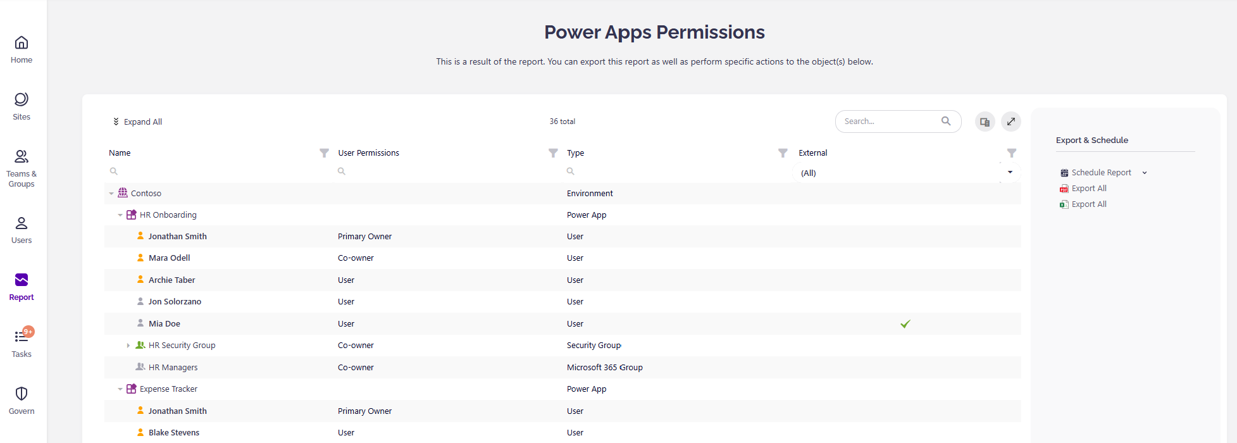The image size is (1237, 443).
Task: Click the Schedule Report calendar icon
Action: [1064, 173]
